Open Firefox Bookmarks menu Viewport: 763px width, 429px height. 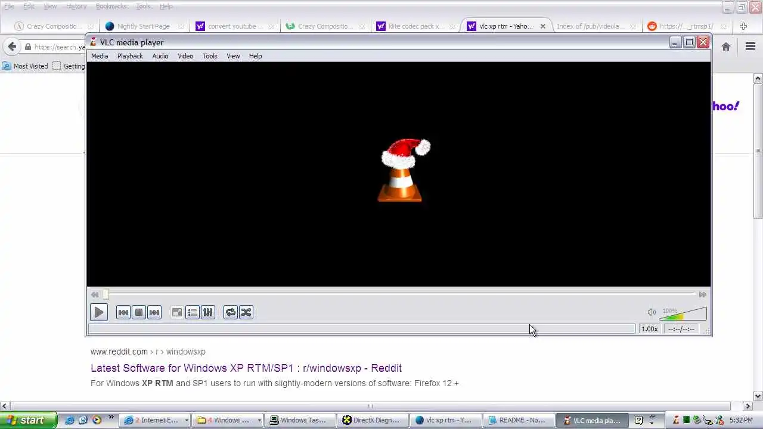click(x=111, y=6)
